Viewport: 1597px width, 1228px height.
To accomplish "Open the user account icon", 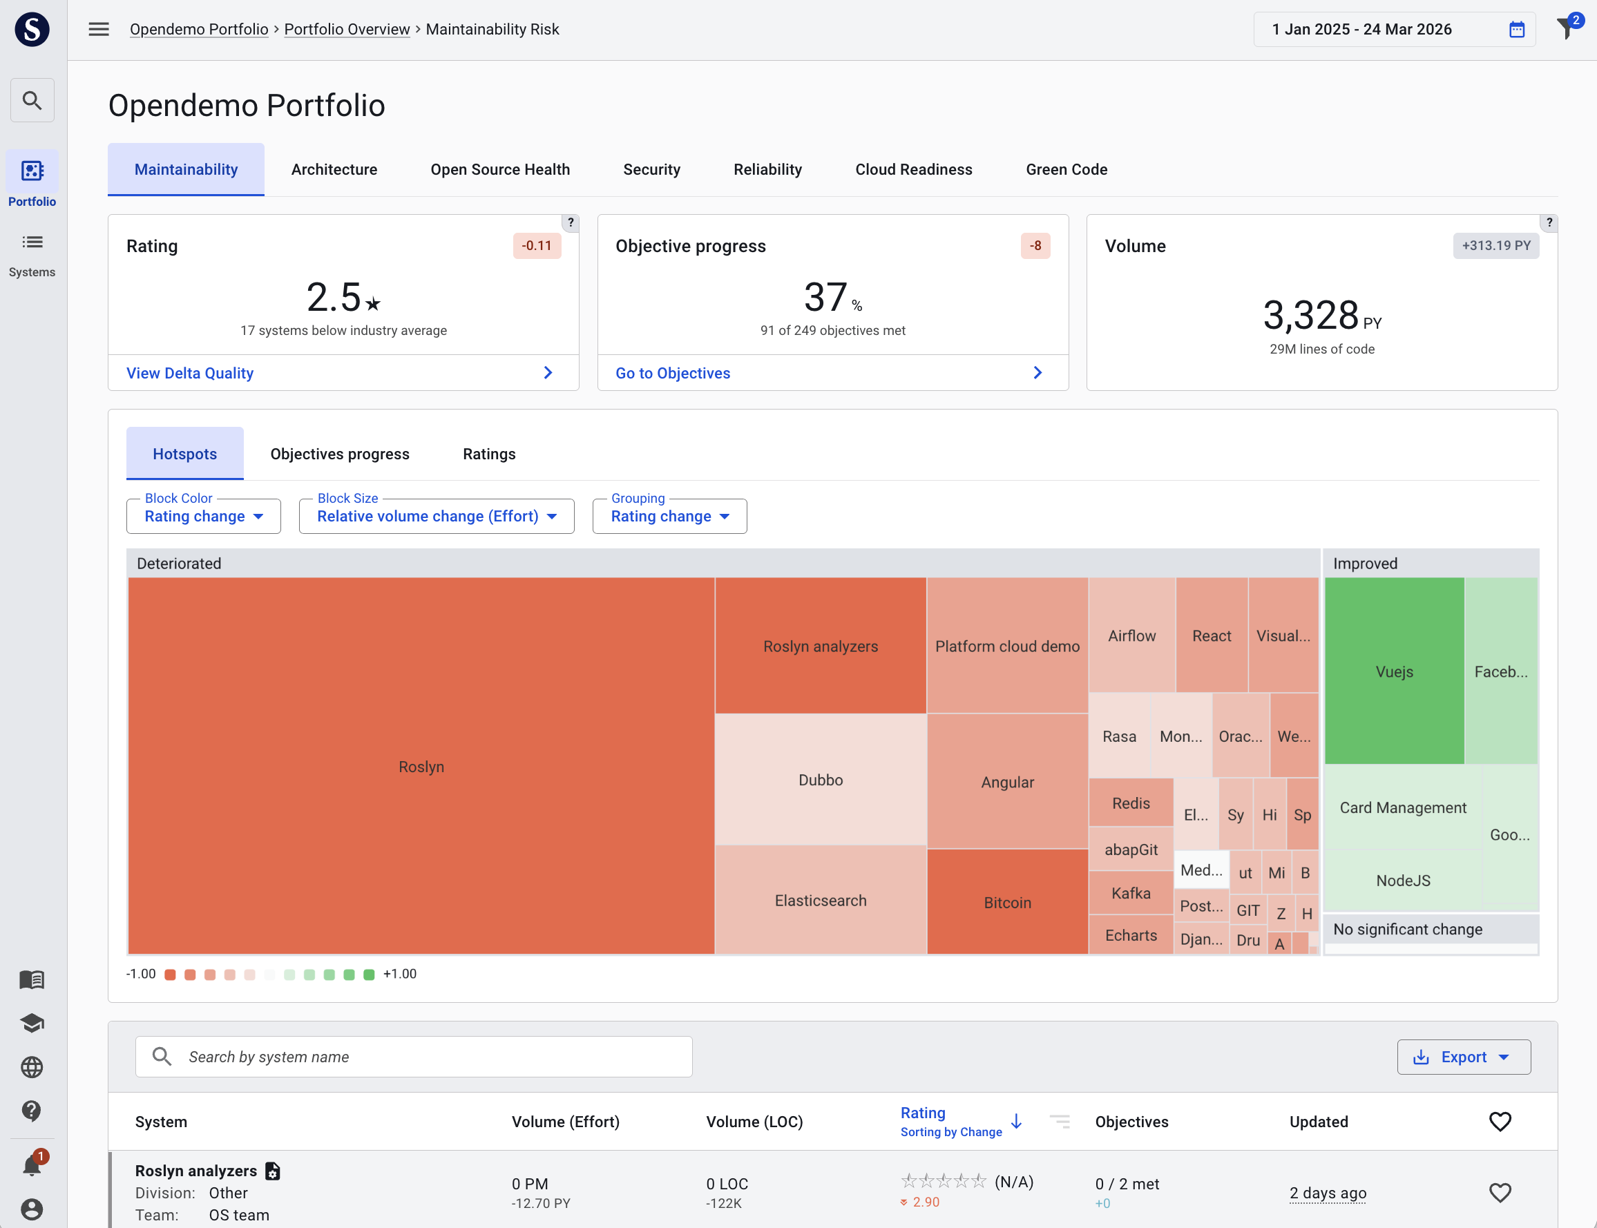I will pyautogui.click(x=31, y=1208).
